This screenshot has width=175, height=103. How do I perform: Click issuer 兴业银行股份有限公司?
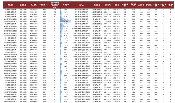click(81, 52)
